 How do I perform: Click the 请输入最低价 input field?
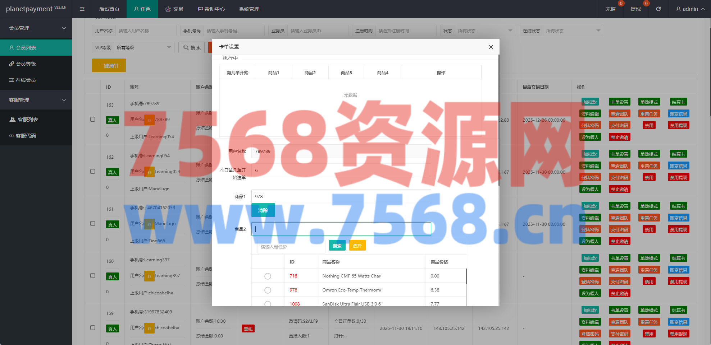pos(290,247)
